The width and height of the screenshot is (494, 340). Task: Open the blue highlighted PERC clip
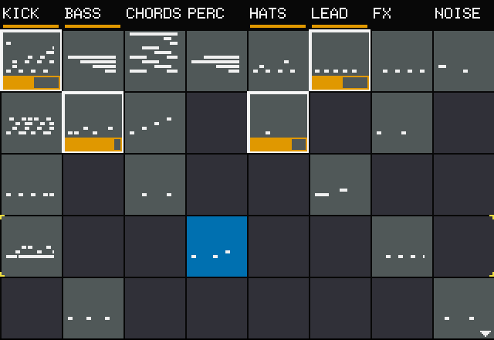(x=216, y=246)
